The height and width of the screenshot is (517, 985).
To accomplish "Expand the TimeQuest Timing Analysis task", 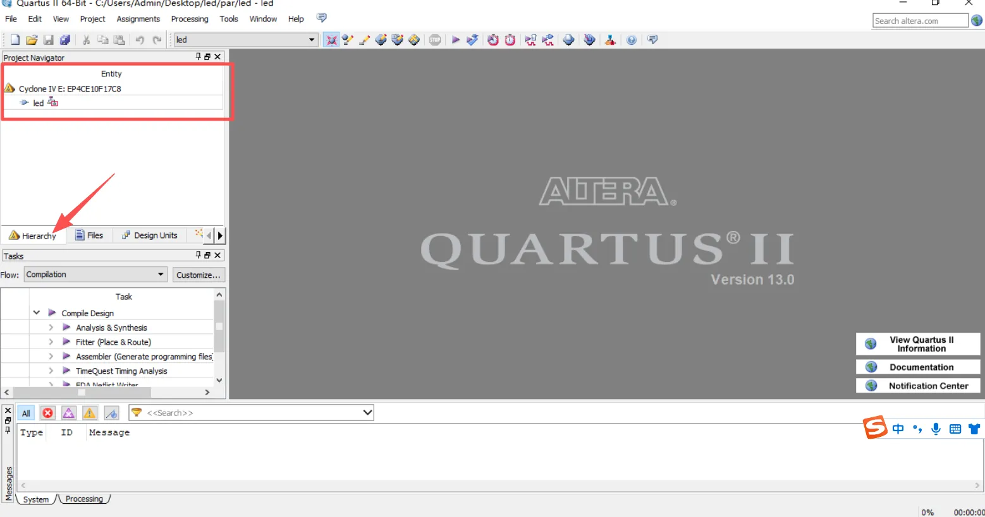I will [x=51, y=371].
